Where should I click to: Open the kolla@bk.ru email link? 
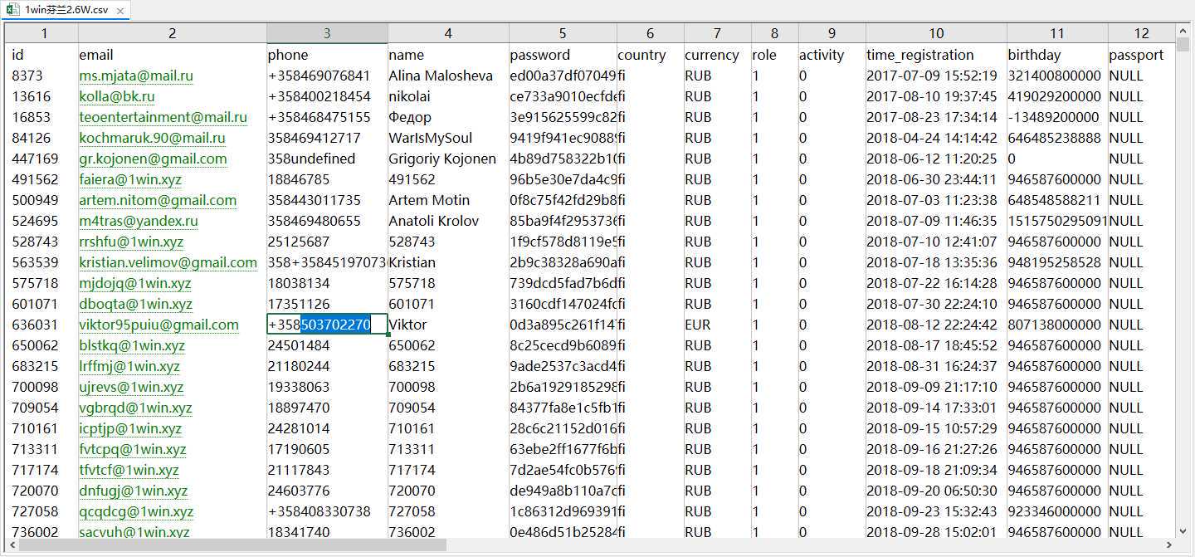117,96
